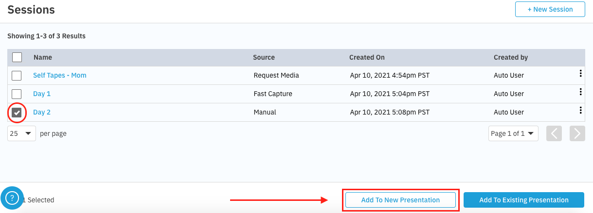Select the Day 1 session checkbox
Screen dimensions: 593x213
(17, 94)
